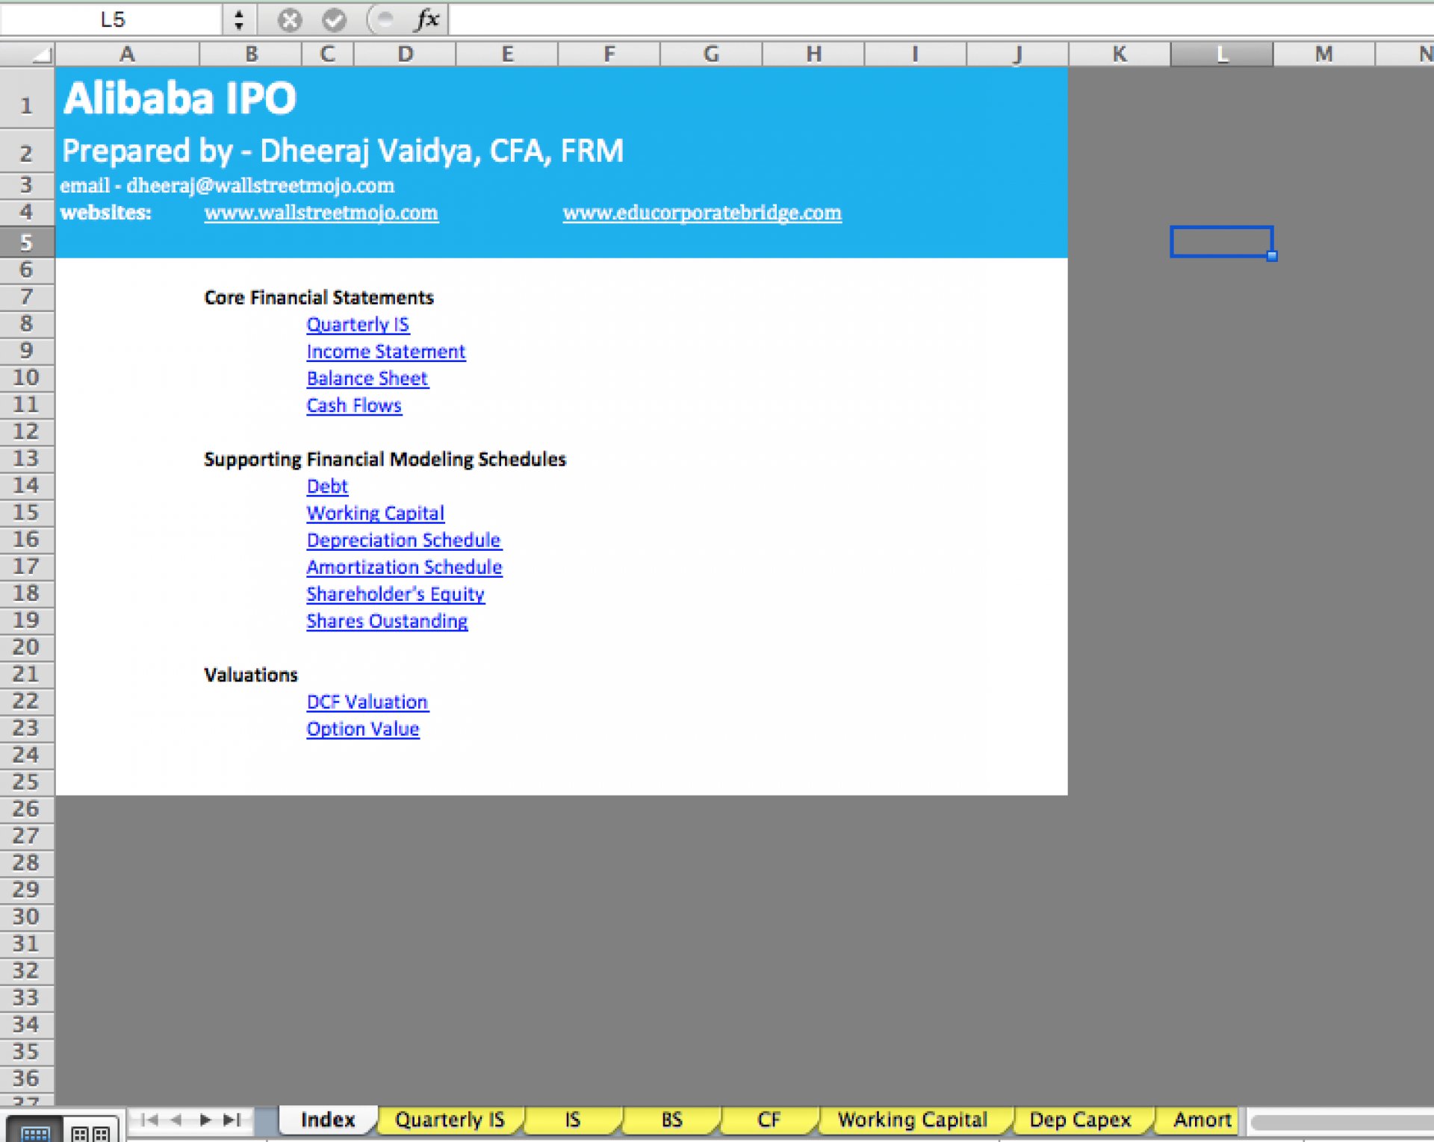This screenshot has height=1142, width=1434.
Task: Open the Name Box dropdown arrows
Action: [239, 20]
